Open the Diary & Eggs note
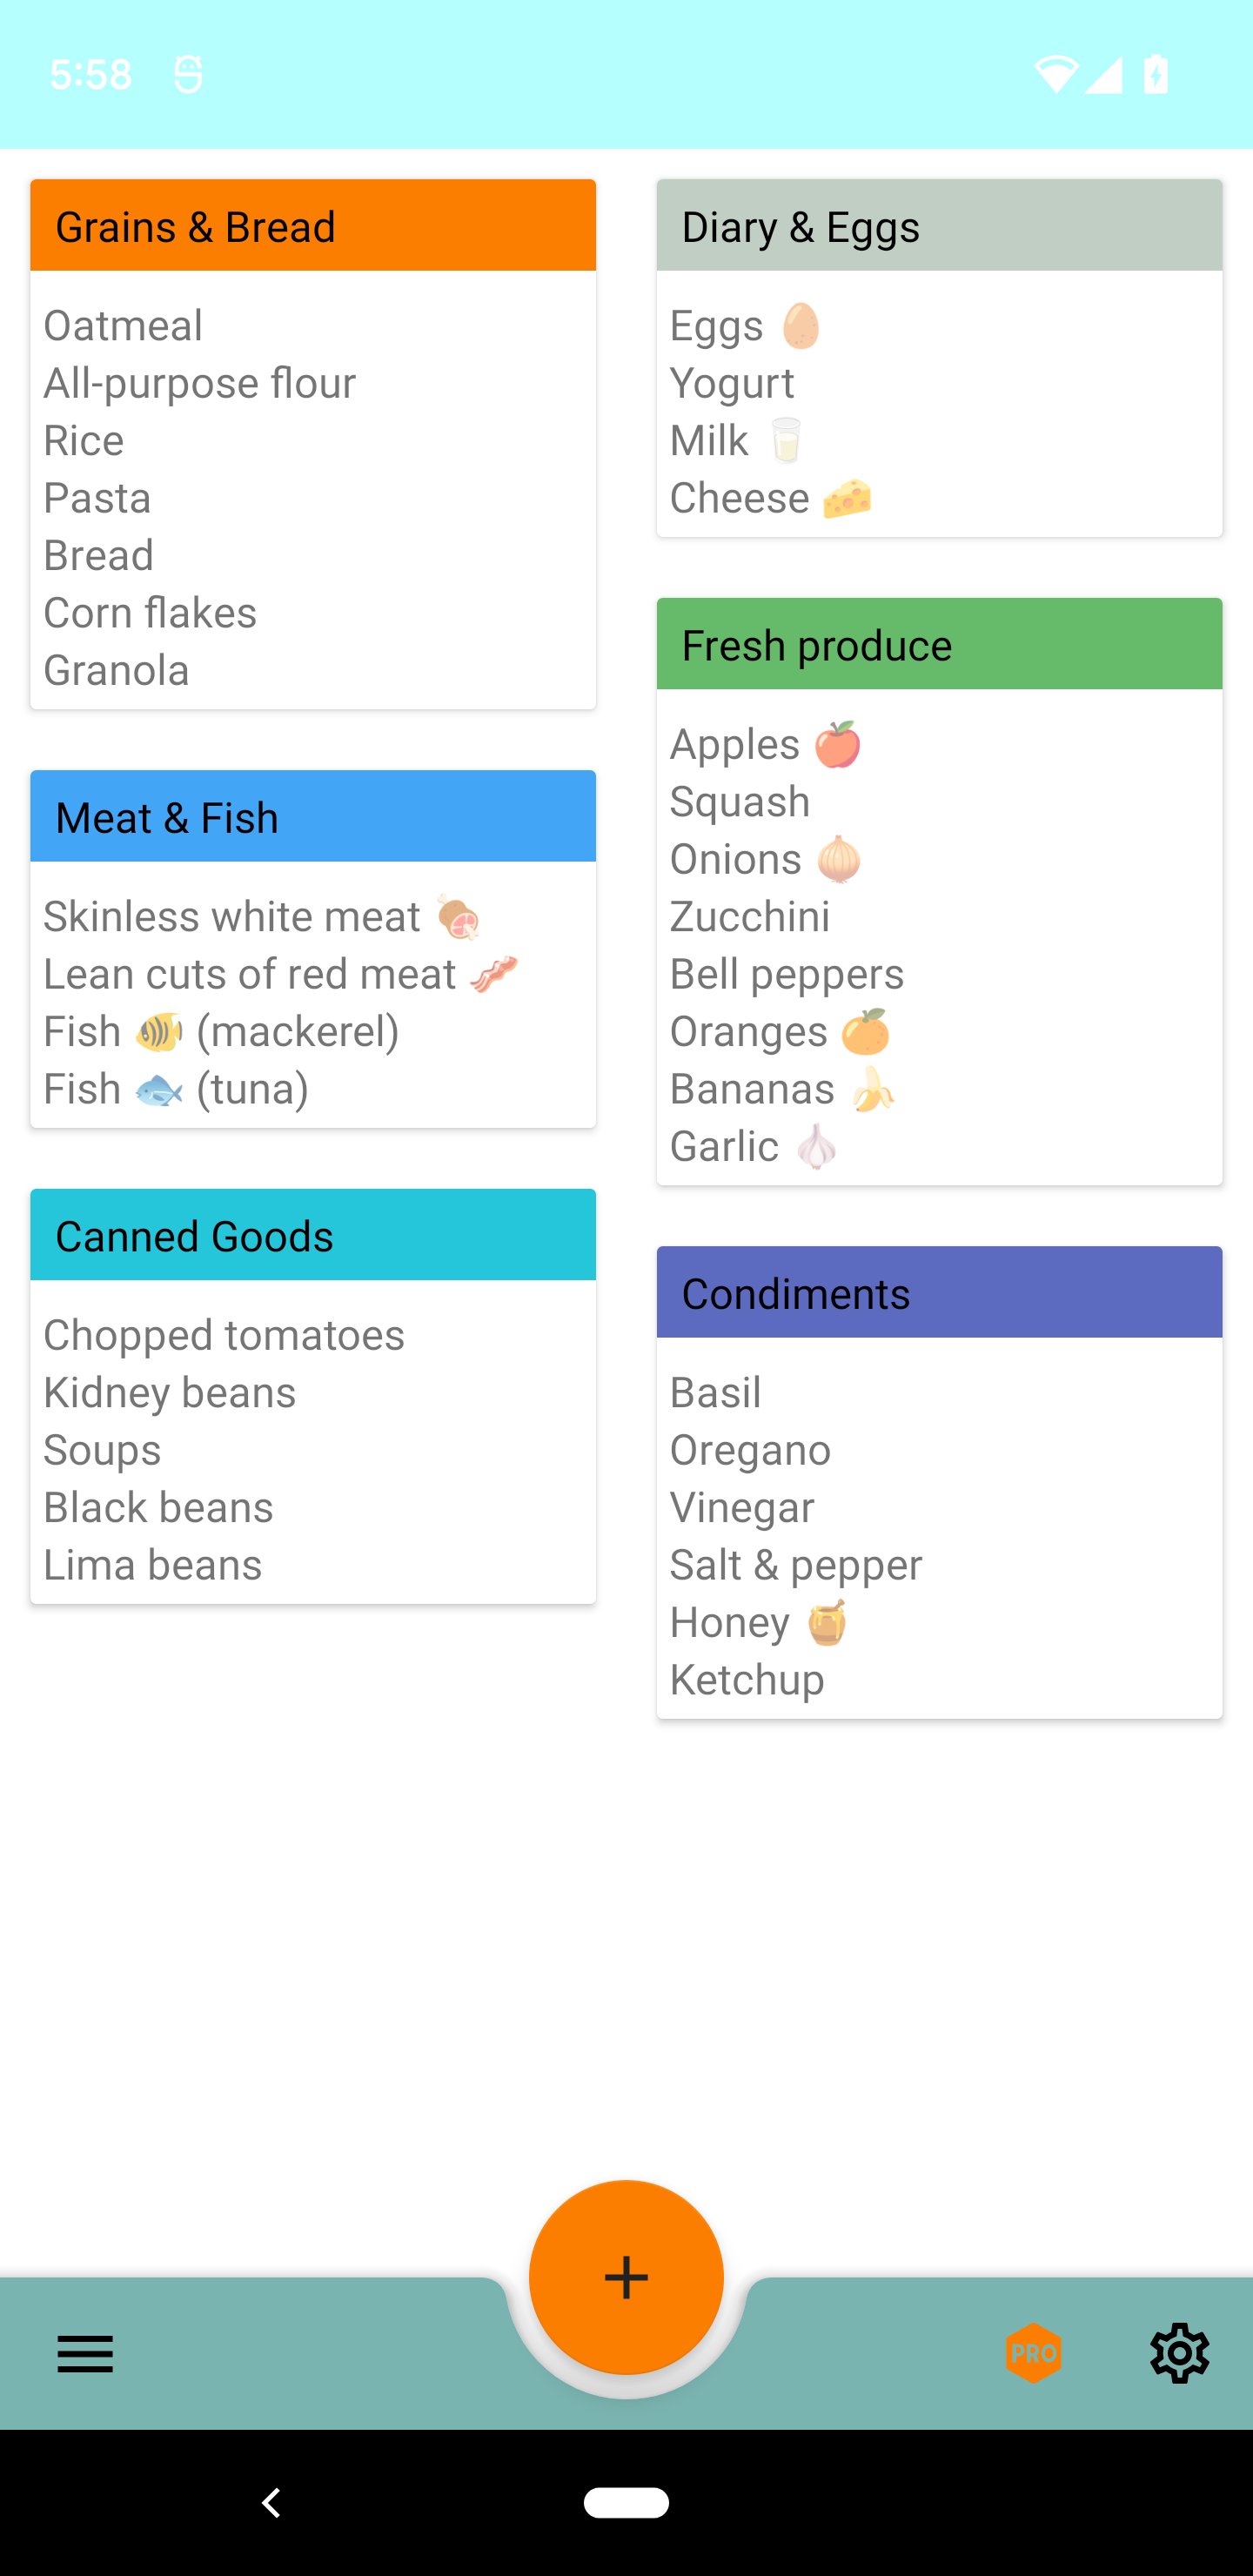Screen dimensions: 1253x2576 (x=939, y=226)
